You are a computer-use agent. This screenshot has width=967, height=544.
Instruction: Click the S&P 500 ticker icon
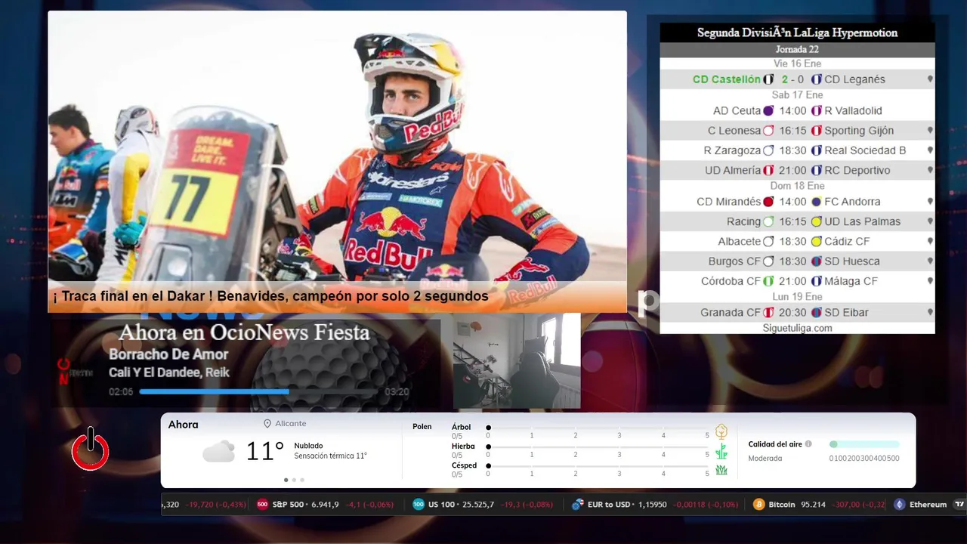tap(262, 504)
